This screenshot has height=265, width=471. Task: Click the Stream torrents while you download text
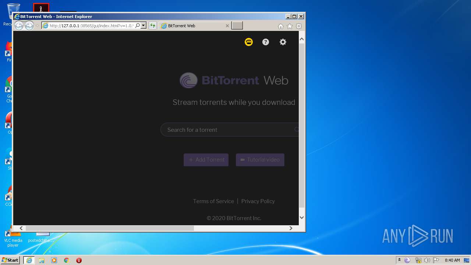tap(234, 102)
